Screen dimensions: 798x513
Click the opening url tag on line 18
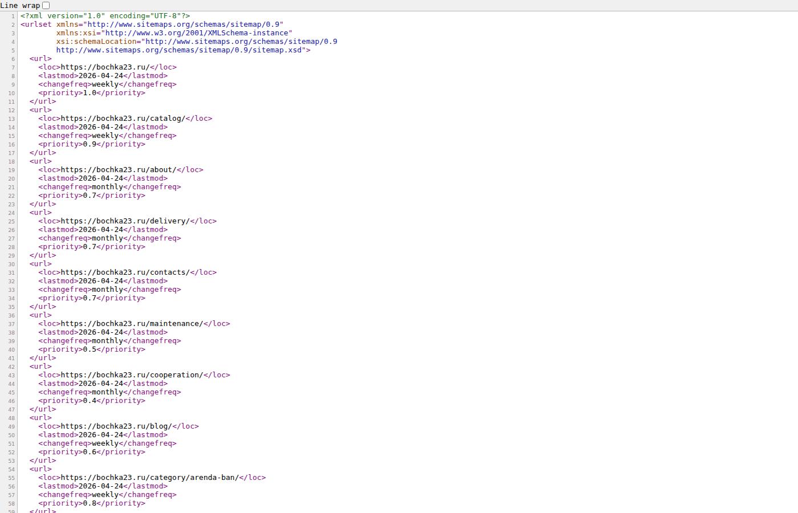click(40, 161)
